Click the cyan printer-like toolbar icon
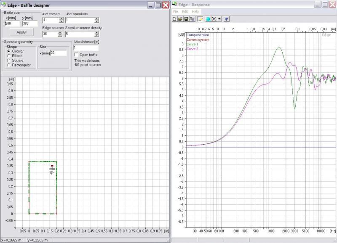Image resolution: width=337 pixels, height=243 pixels. 208,19
